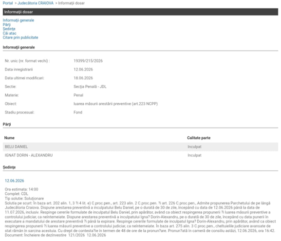Viewport: 281px width, 241px height.
Task: Jump to Părți anchor link
Action: (7, 24)
